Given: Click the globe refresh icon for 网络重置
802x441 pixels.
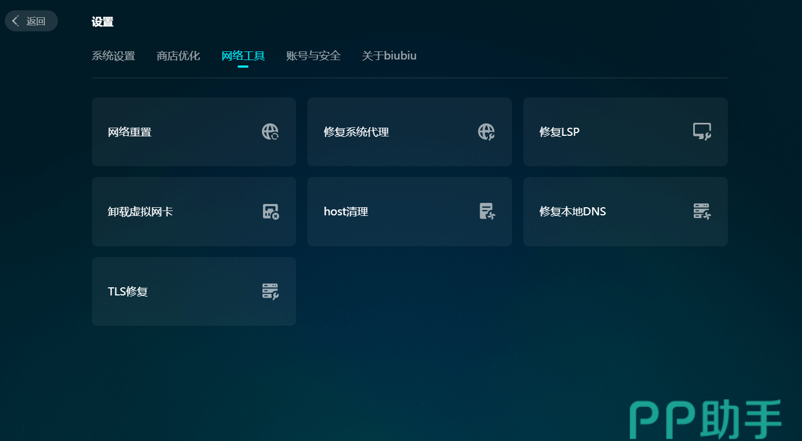Looking at the screenshot, I should click(270, 131).
